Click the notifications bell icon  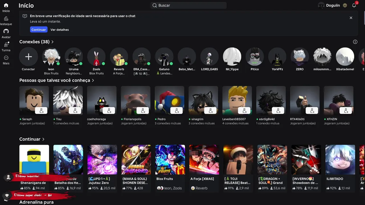point(354,5)
